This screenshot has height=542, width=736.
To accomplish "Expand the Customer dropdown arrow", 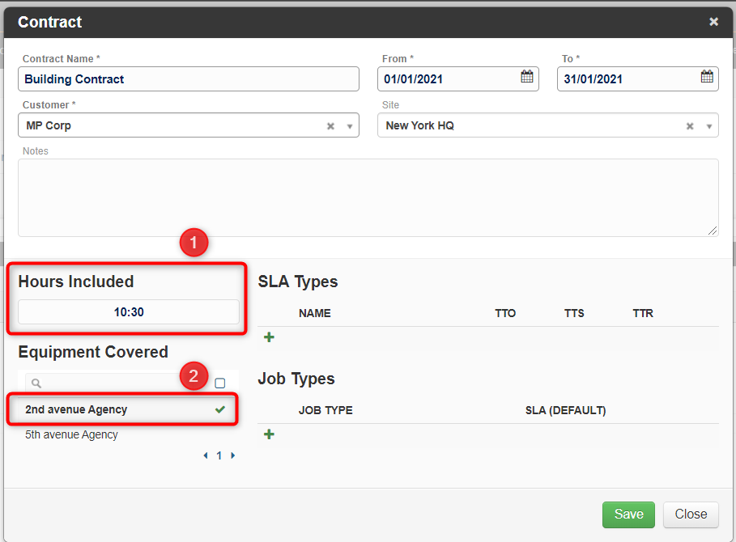I will point(349,126).
